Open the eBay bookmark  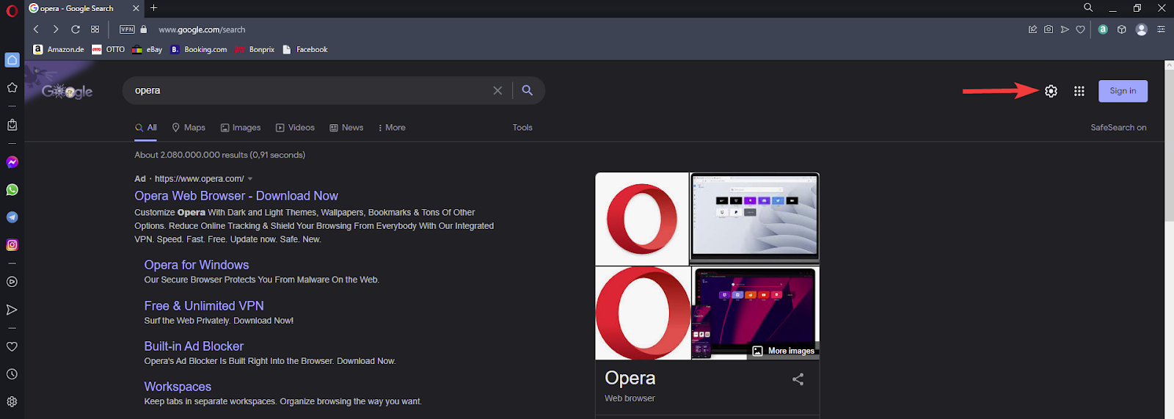point(147,49)
